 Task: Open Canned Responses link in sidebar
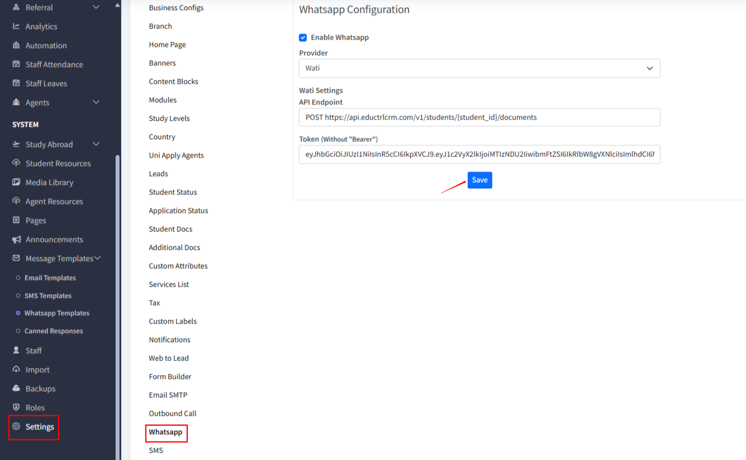click(53, 331)
